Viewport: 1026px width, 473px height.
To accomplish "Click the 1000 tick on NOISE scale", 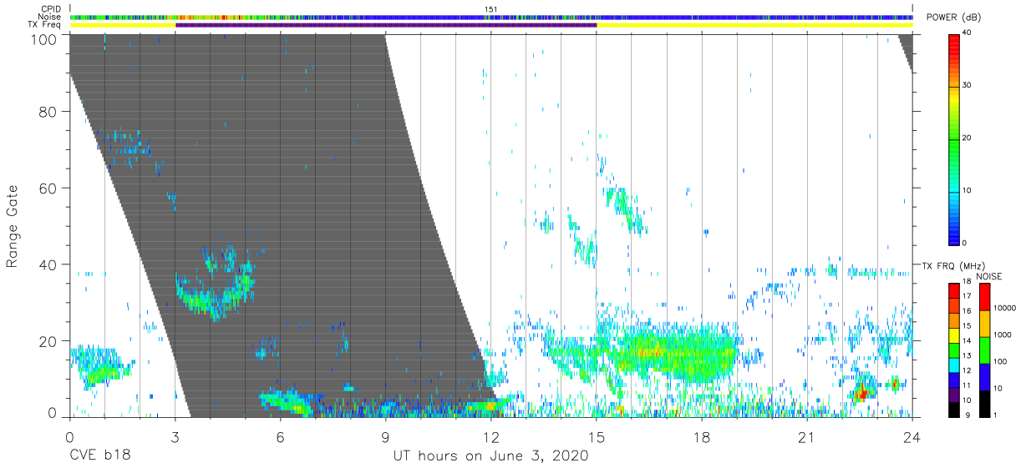I will (1004, 335).
